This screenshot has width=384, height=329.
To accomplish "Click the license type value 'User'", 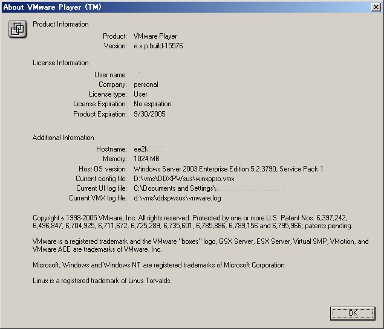I will click(140, 94).
